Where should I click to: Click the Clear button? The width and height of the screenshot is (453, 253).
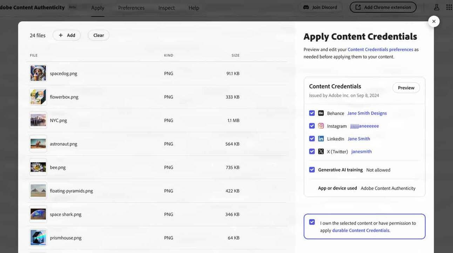pos(99,35)
